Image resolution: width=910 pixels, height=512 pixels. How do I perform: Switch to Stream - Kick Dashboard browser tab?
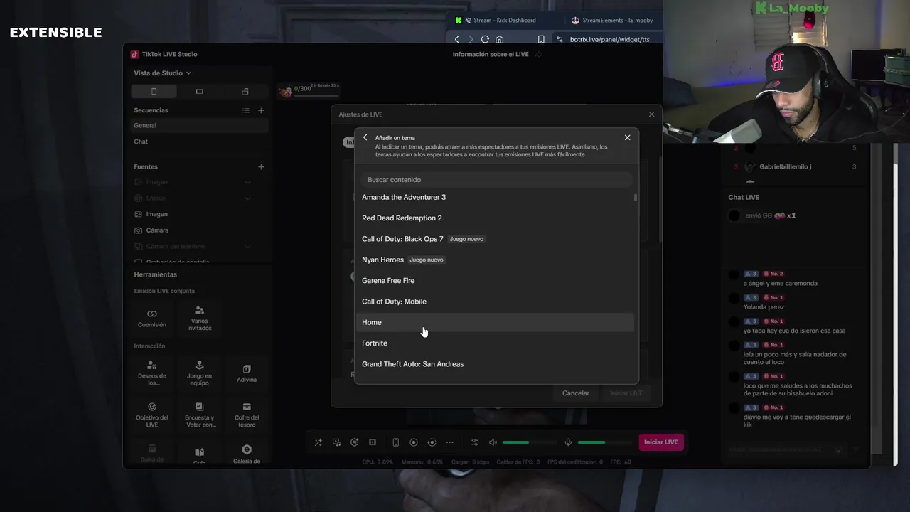tap(504, 21)
